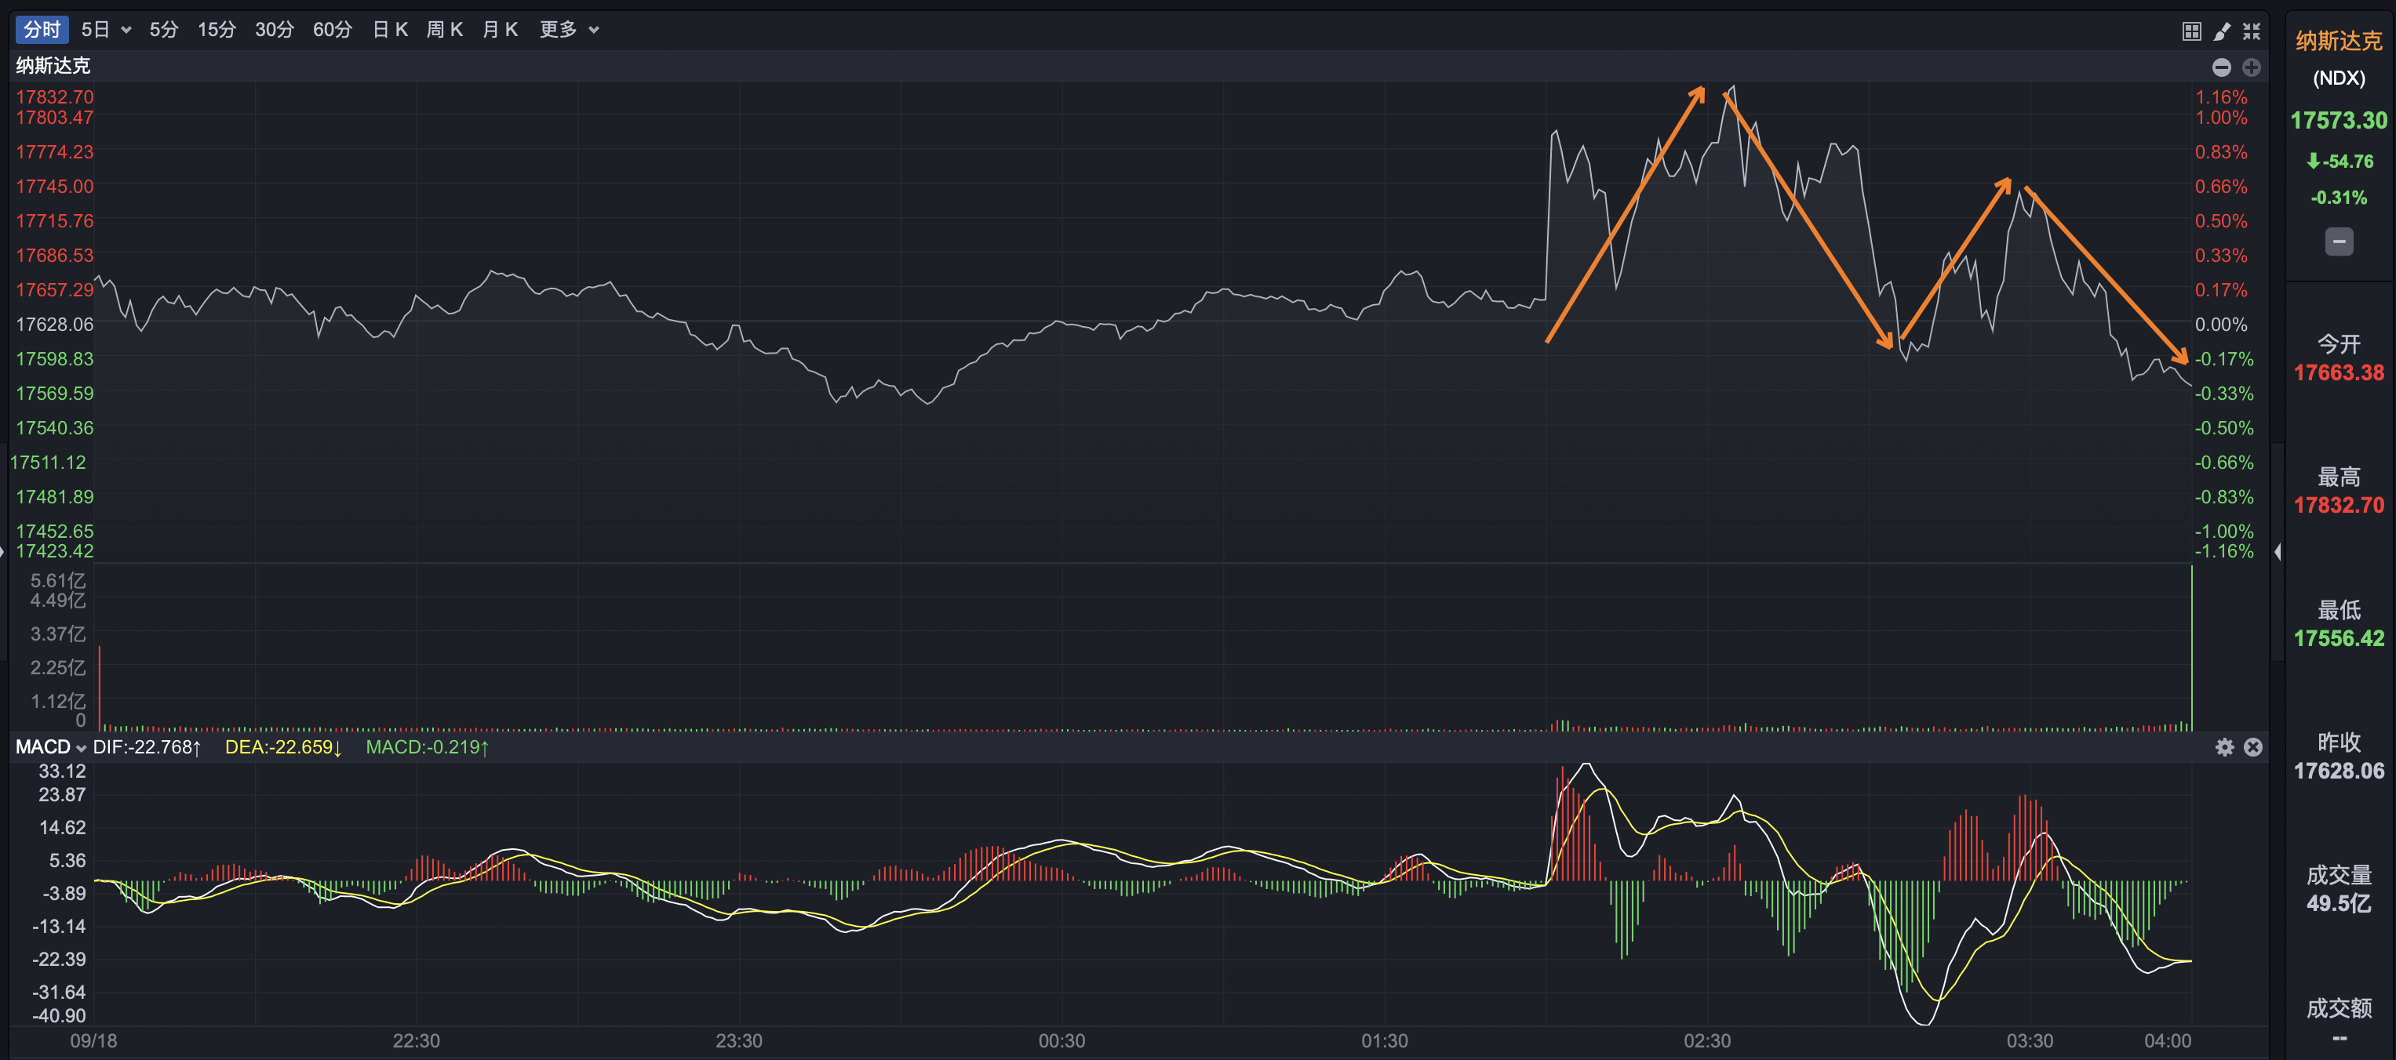2396x1060 pixels.
Task: Zoom in chart with plus circle
Action: point(2251,67)
